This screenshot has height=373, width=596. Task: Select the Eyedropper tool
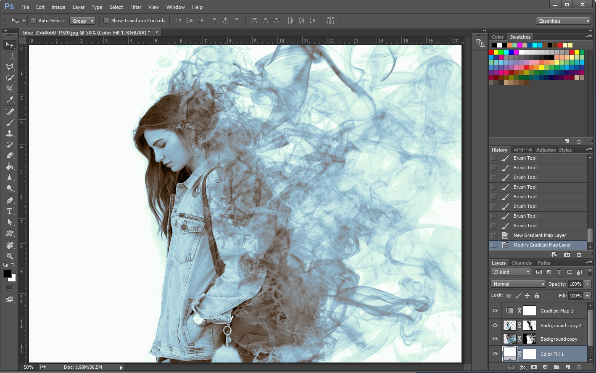point(10,100)
